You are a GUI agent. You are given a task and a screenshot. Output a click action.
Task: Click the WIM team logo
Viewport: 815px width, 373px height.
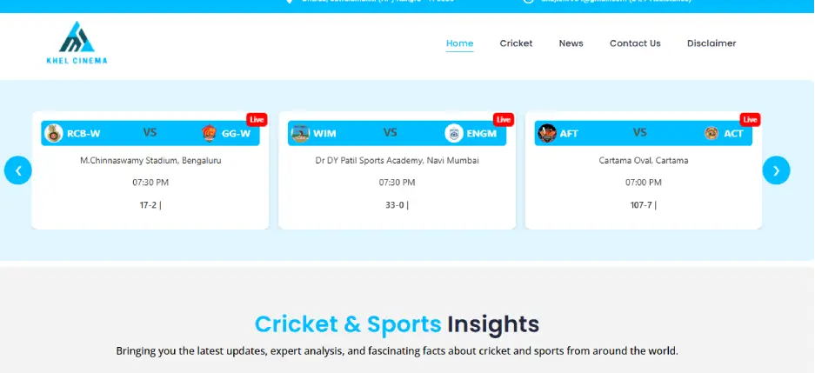coord(300,133)
